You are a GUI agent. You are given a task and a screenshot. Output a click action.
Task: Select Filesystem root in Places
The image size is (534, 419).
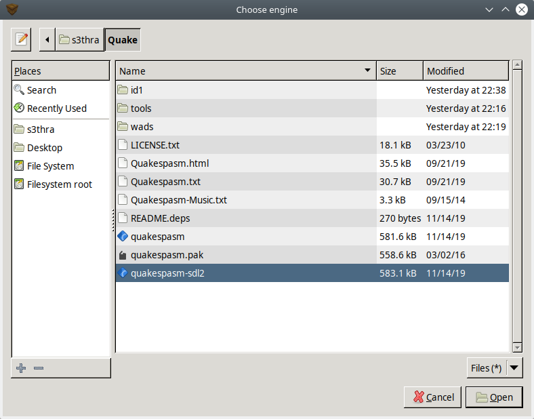[x=61, y=184]
